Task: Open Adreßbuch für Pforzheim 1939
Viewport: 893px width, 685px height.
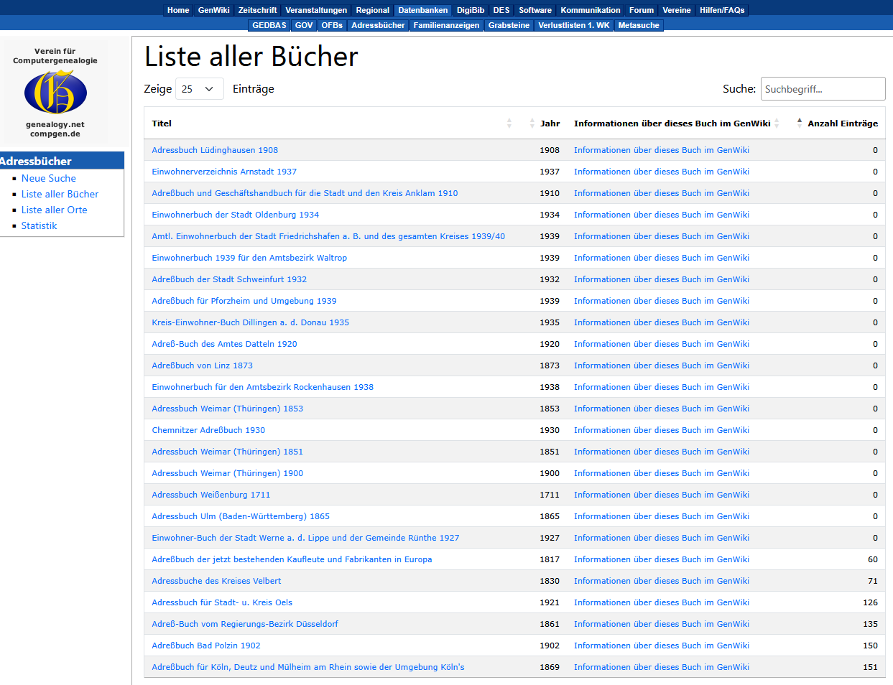Action: click(244, 301)
